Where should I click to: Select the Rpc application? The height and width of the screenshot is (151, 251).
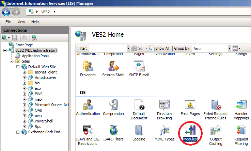(38, 127)
